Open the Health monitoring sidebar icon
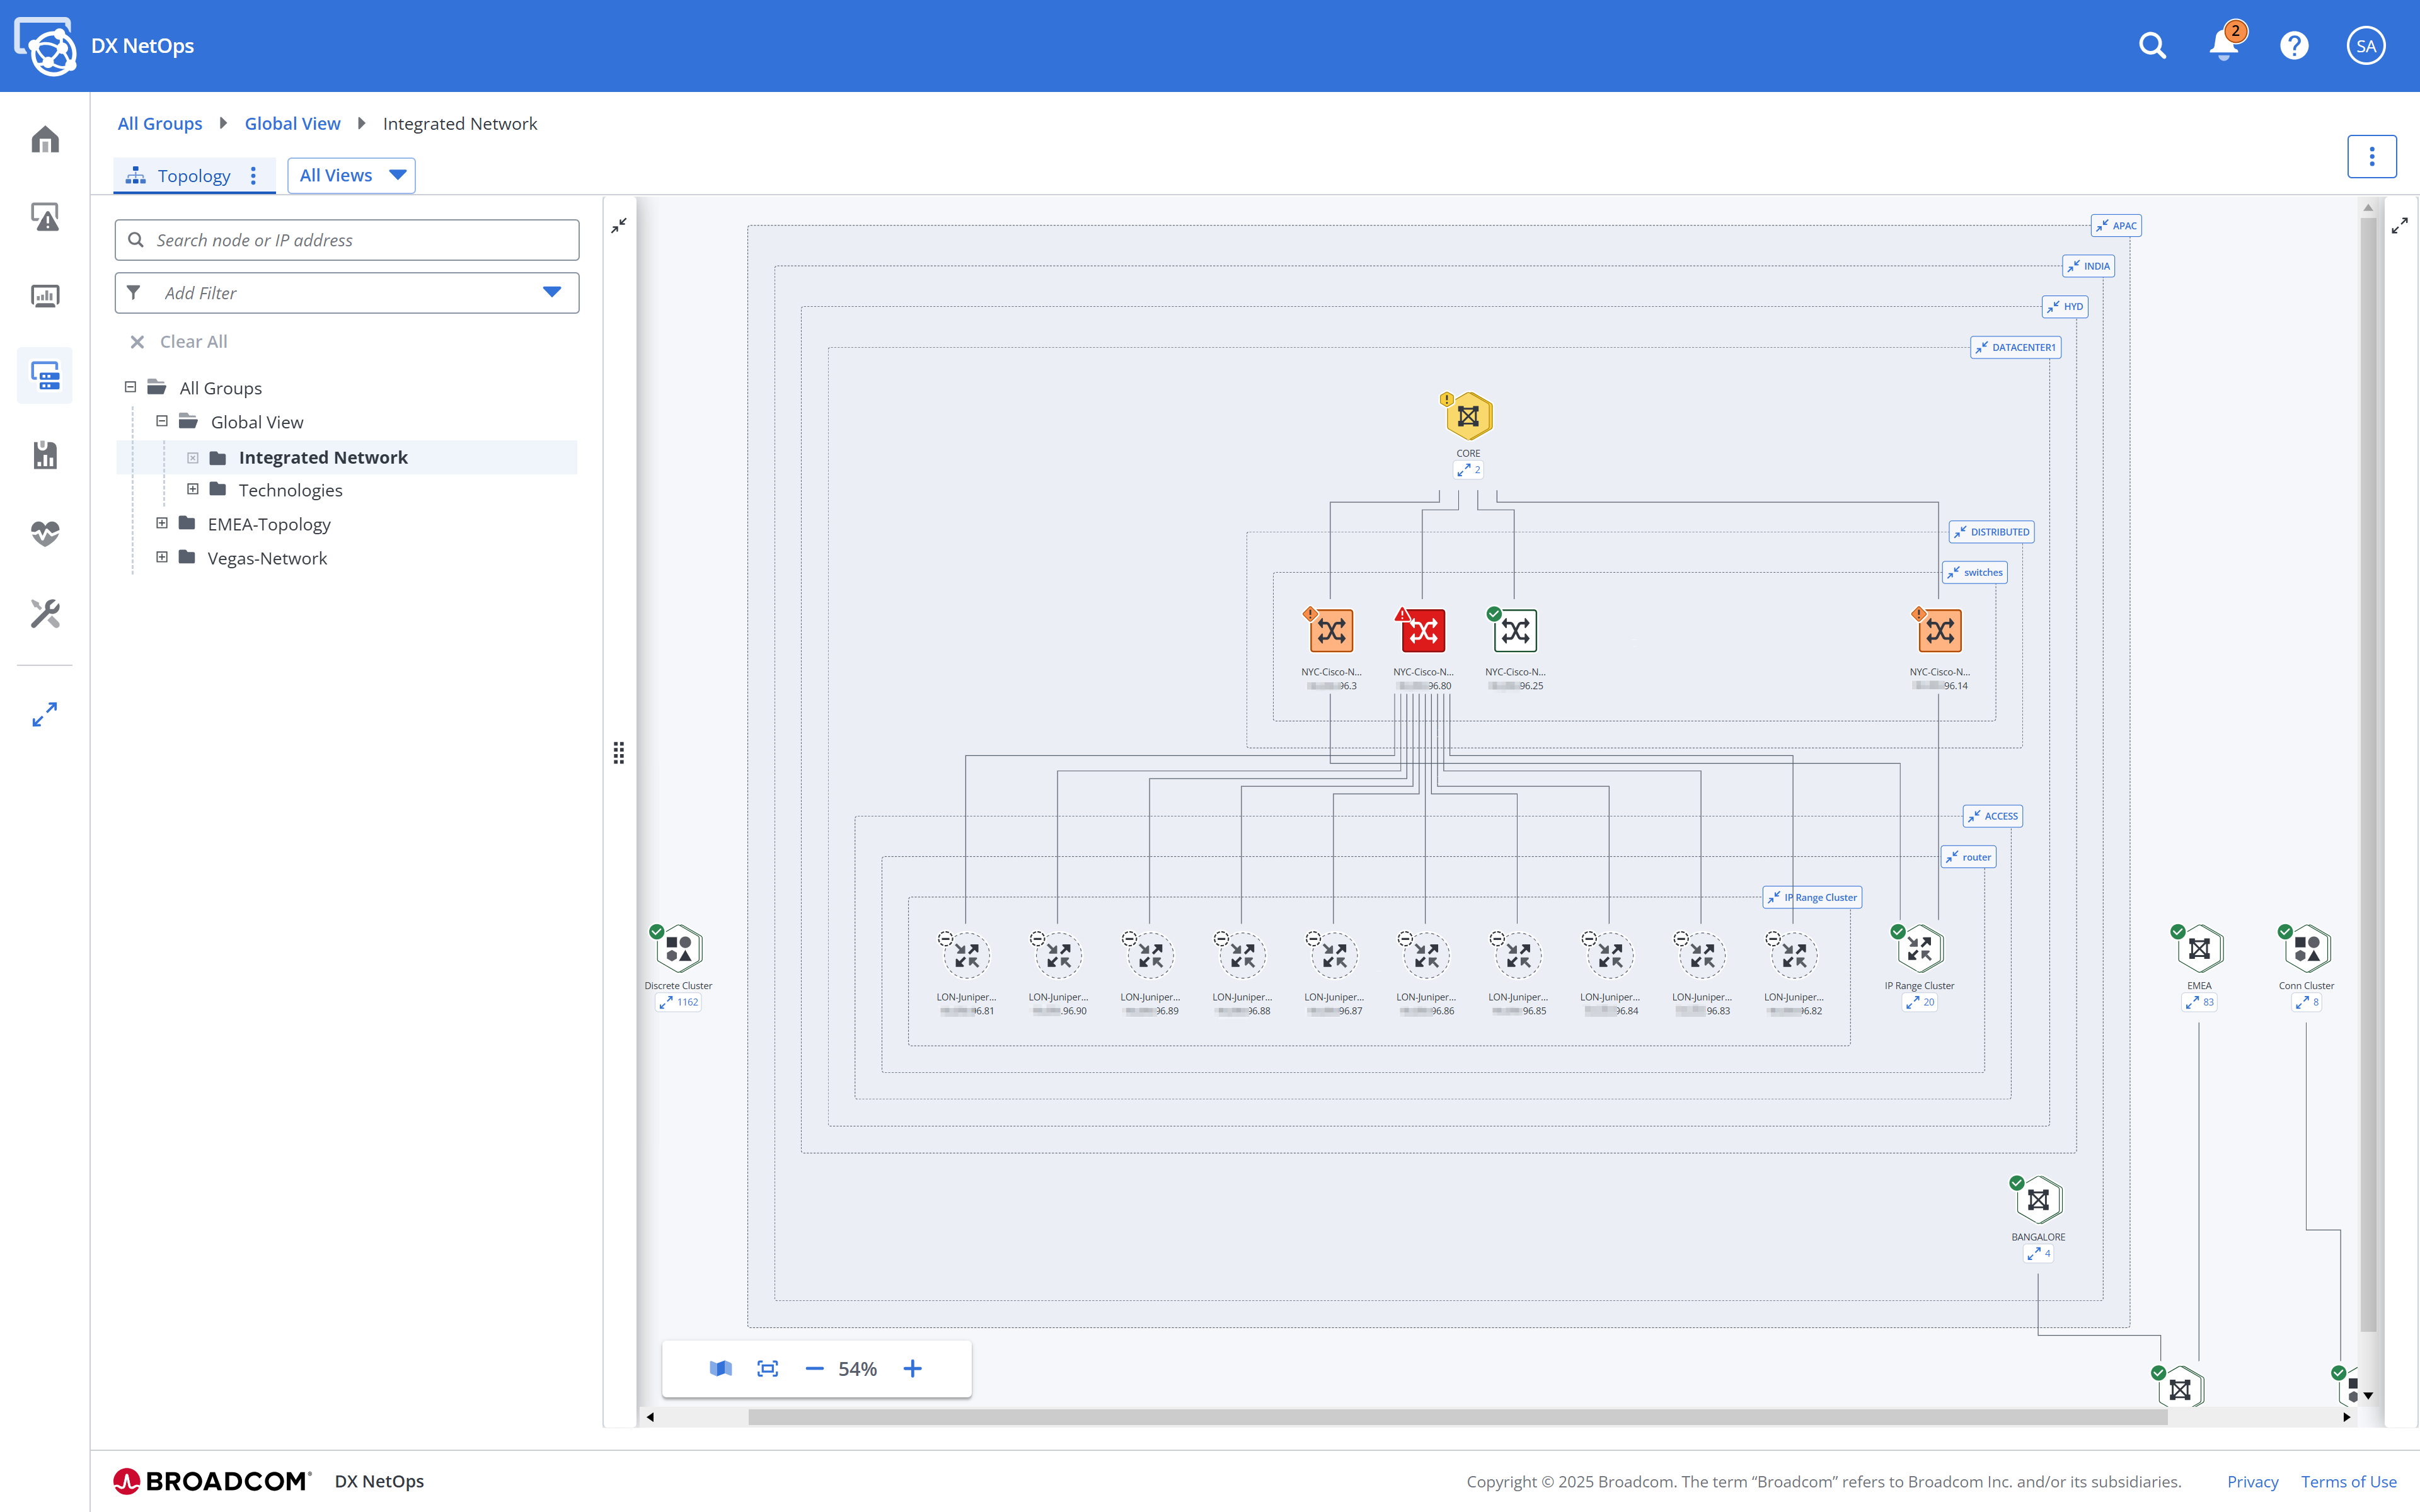The width and height of the screenshot is (2420, 1512). (45, 533)
